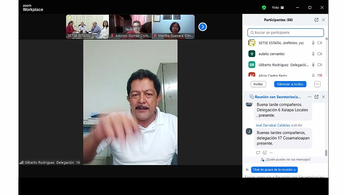Toggle microphone for eulalio cervantes

click(313, 54)
